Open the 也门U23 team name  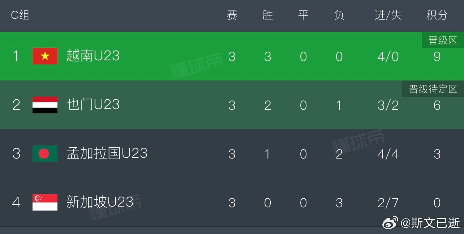93,105
